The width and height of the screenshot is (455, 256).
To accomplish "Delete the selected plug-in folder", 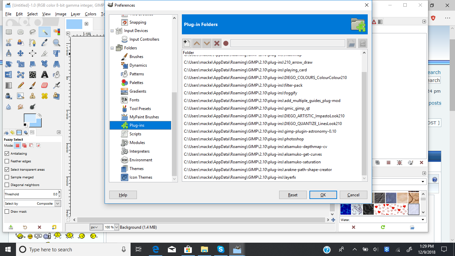I will pos(217,43).
